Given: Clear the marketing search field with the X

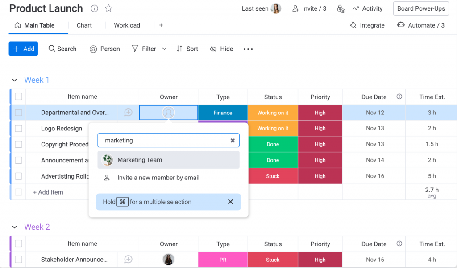Looking at the screenshot, I should click(x=233, y=140).
